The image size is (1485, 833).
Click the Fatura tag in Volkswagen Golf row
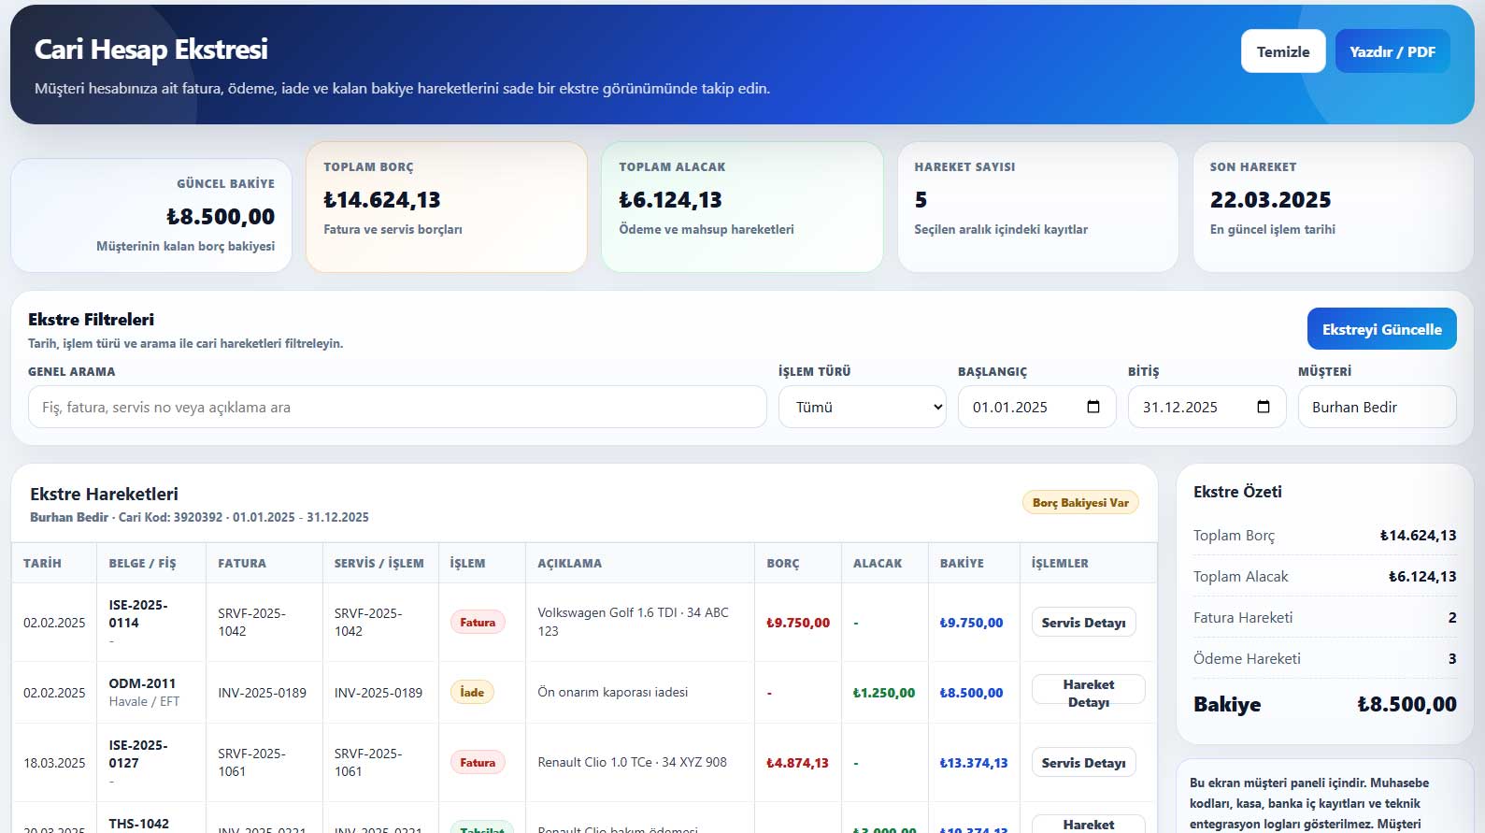478,623
